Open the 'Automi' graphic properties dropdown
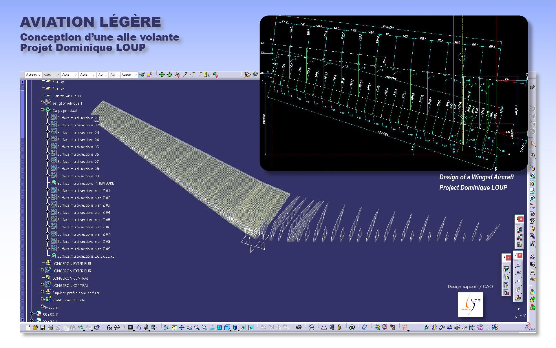Viewport: 556px width, 348px height. 40,75
